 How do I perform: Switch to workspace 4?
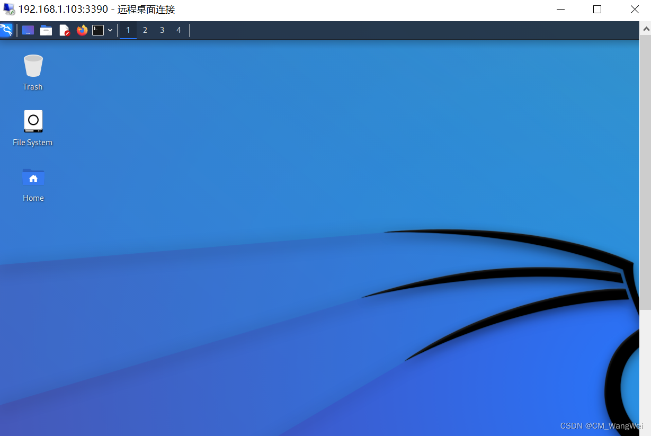point(179,30)
